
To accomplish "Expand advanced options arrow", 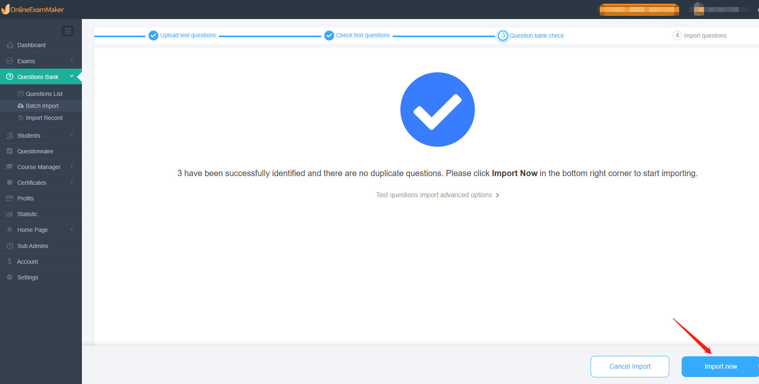I will tap(498, 195).
